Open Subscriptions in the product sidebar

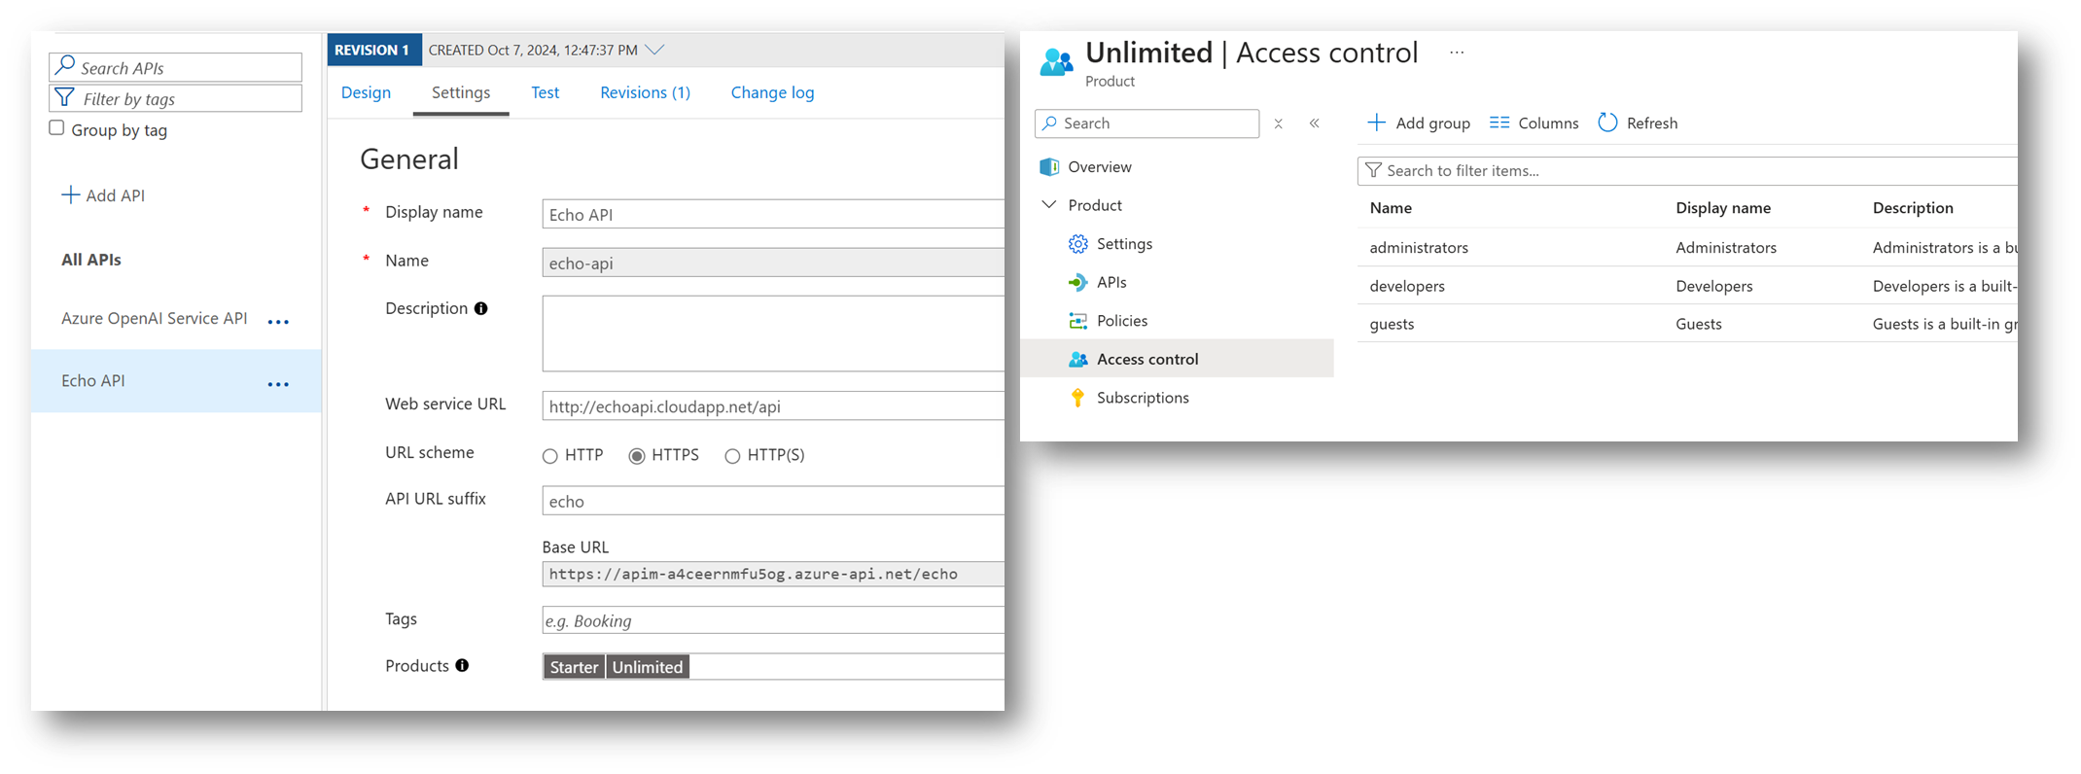1143,398
